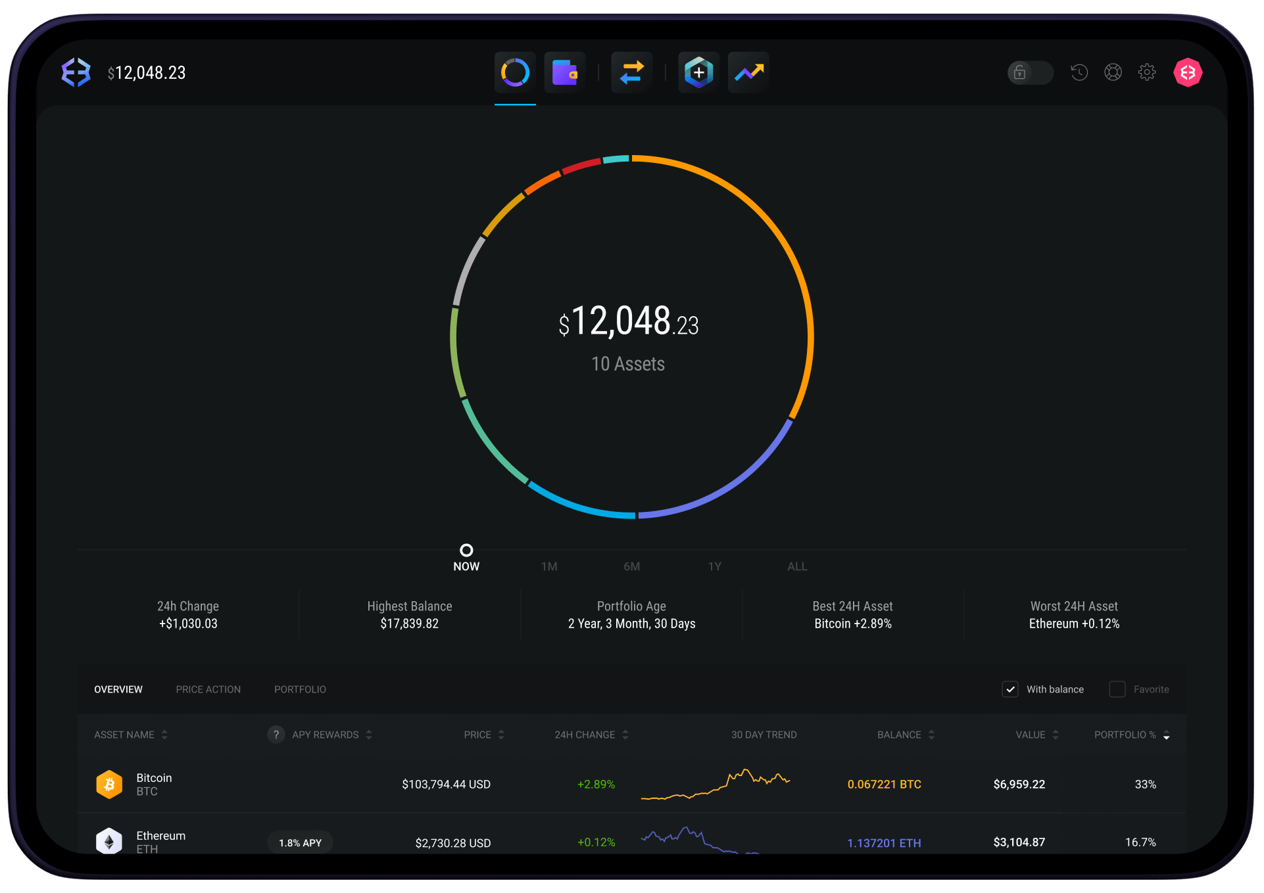Open the hexagon Apps section

[698, 72]
